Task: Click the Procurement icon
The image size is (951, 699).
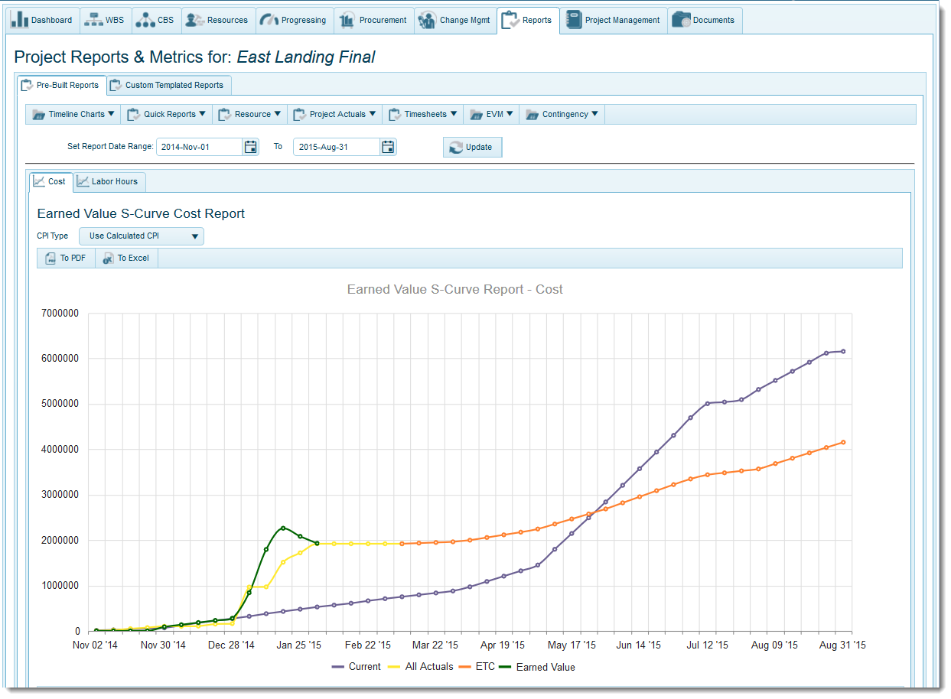Action: [347, 20]
